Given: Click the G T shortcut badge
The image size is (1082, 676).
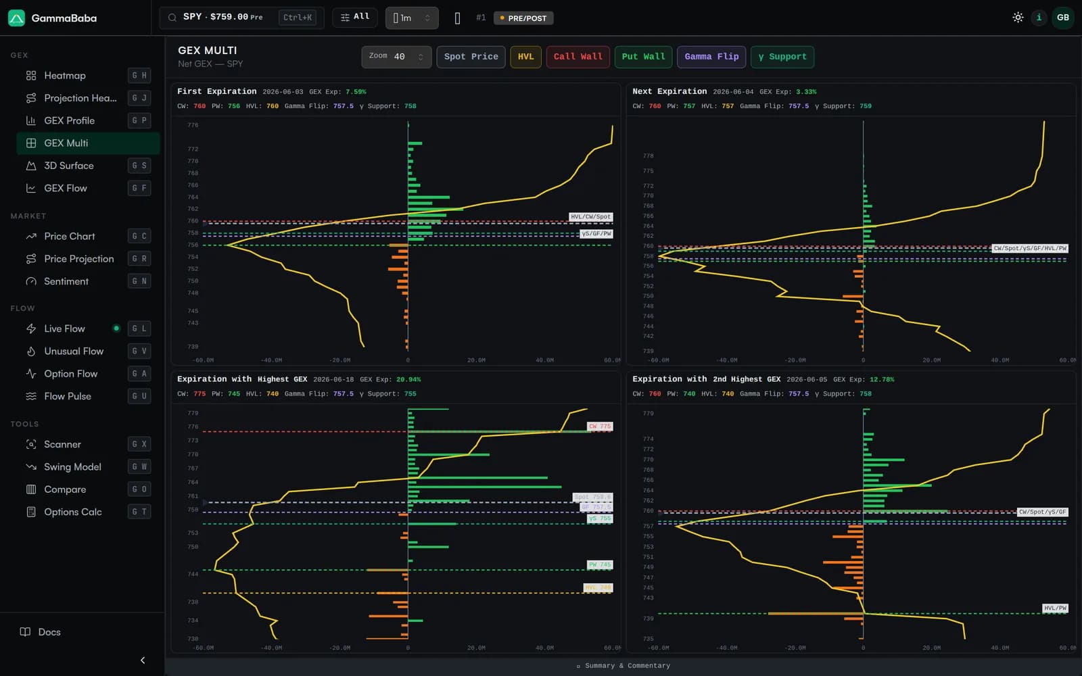Looking at the screenshot, I should tap(139, 512).
